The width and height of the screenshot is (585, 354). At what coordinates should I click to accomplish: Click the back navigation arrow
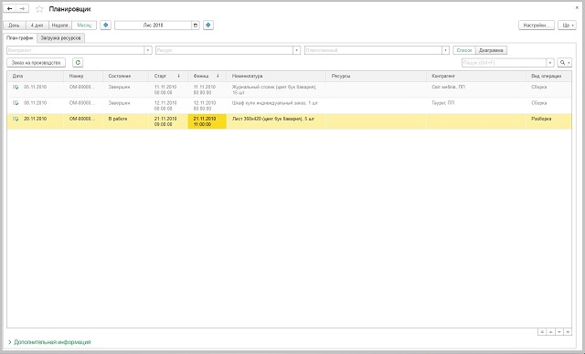click(10, 8)
